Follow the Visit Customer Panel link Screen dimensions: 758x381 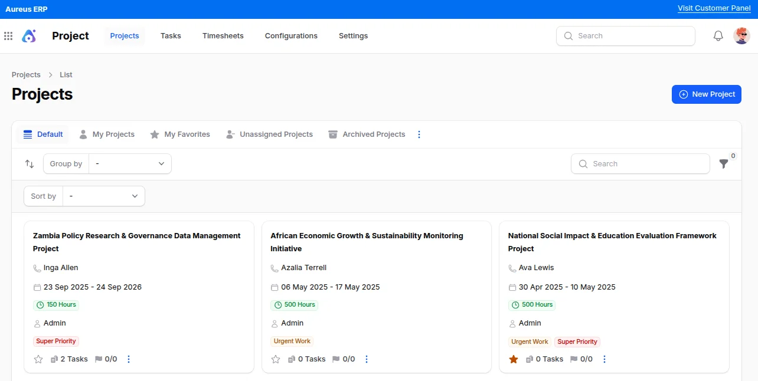714,8
